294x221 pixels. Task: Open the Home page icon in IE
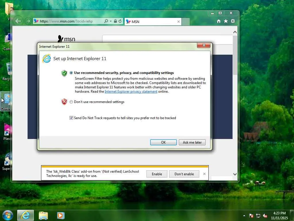(218, 21)
